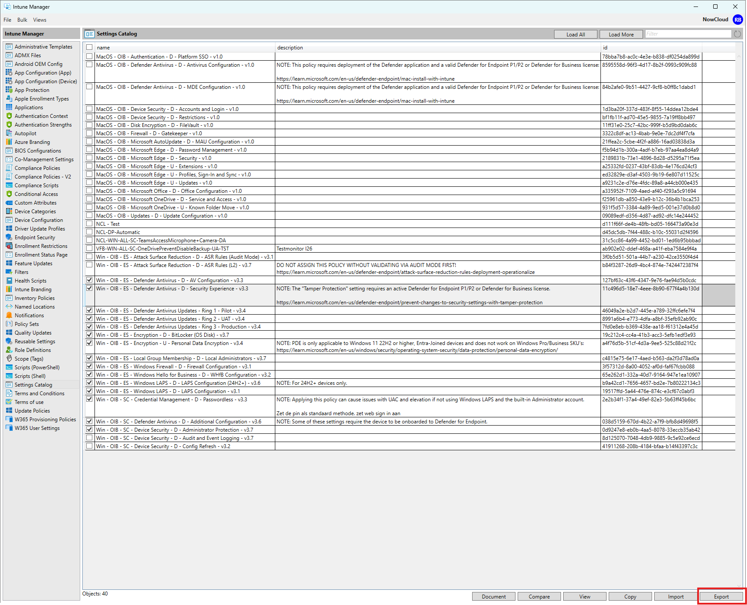Click the Autopilot icon in sidebar

[x=9, y=133]
